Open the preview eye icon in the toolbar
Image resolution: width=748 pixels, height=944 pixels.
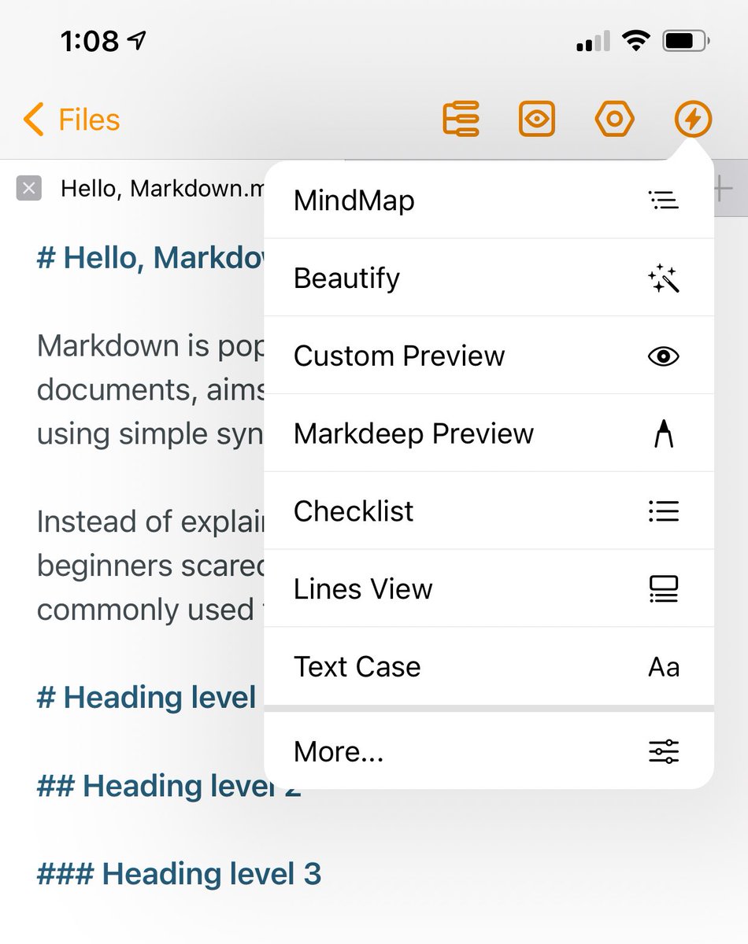tap(537, 120)
